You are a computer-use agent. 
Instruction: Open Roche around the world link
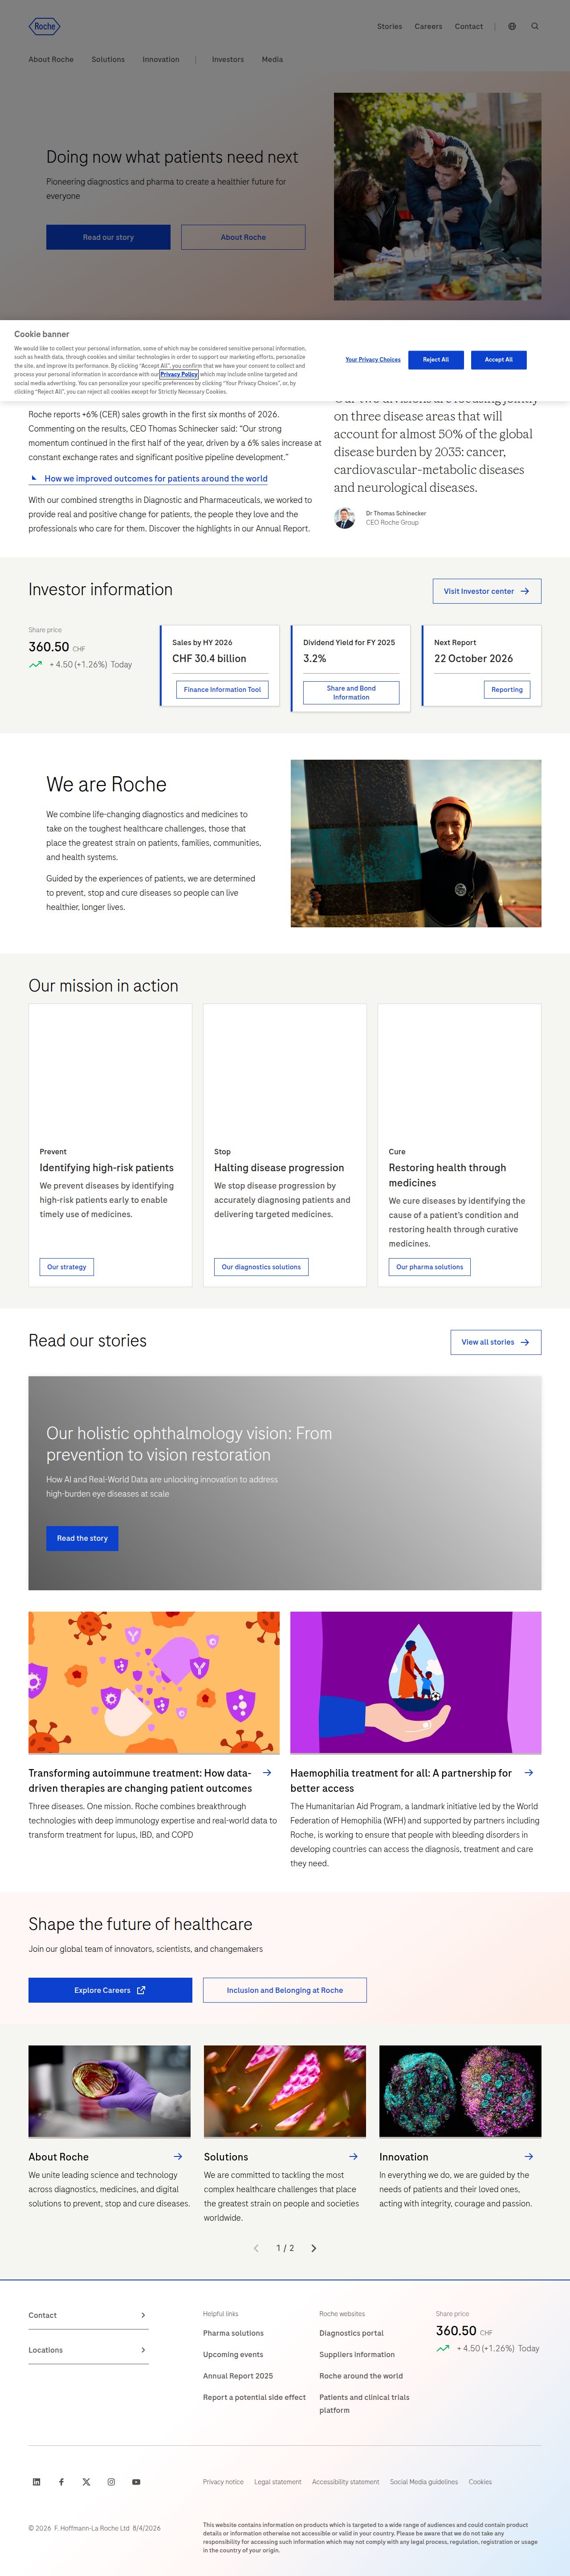361,2376
